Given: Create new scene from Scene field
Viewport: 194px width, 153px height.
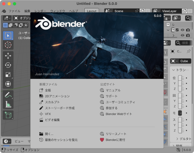Looking at the screenshot, I should point(142,11).
